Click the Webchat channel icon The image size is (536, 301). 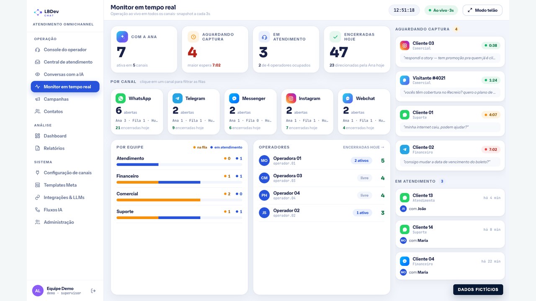pyautogui.click(x=348, y=98)
